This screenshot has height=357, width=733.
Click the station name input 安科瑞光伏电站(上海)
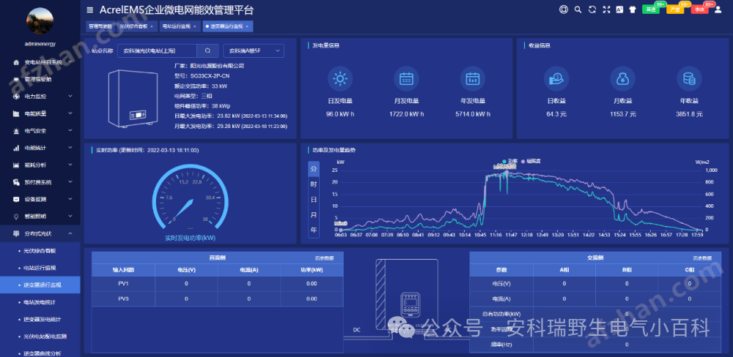point(157,50)
